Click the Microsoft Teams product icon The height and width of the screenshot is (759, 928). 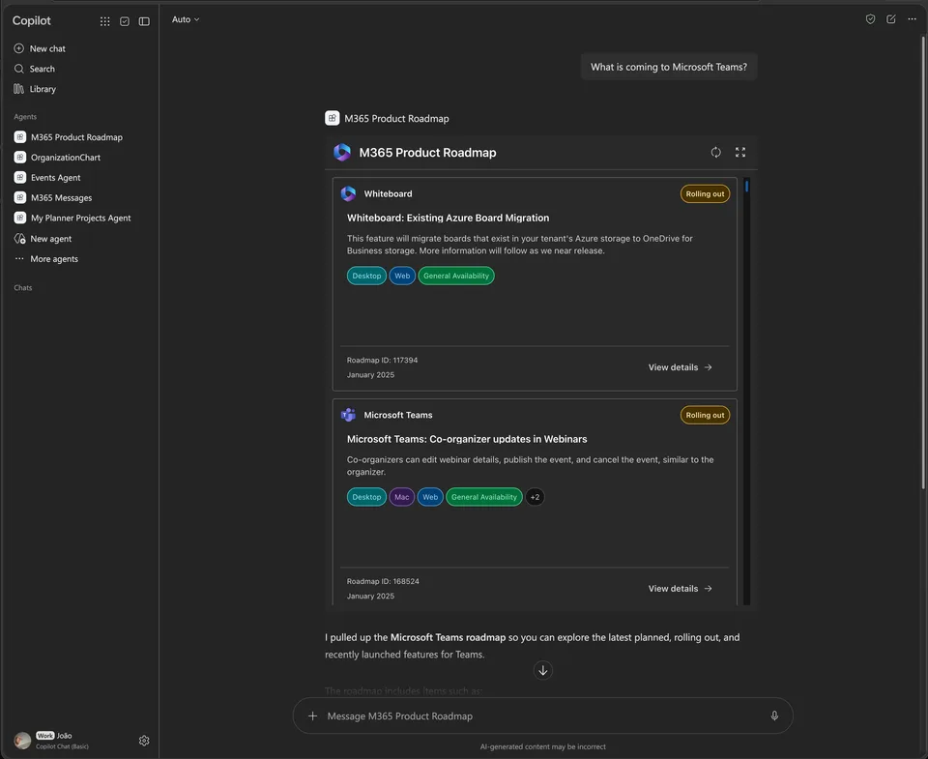[x=349, y=415]
